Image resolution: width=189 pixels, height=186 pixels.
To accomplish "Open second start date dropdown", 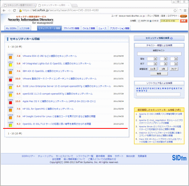I will pyautogui.click(x=164, y=59).
